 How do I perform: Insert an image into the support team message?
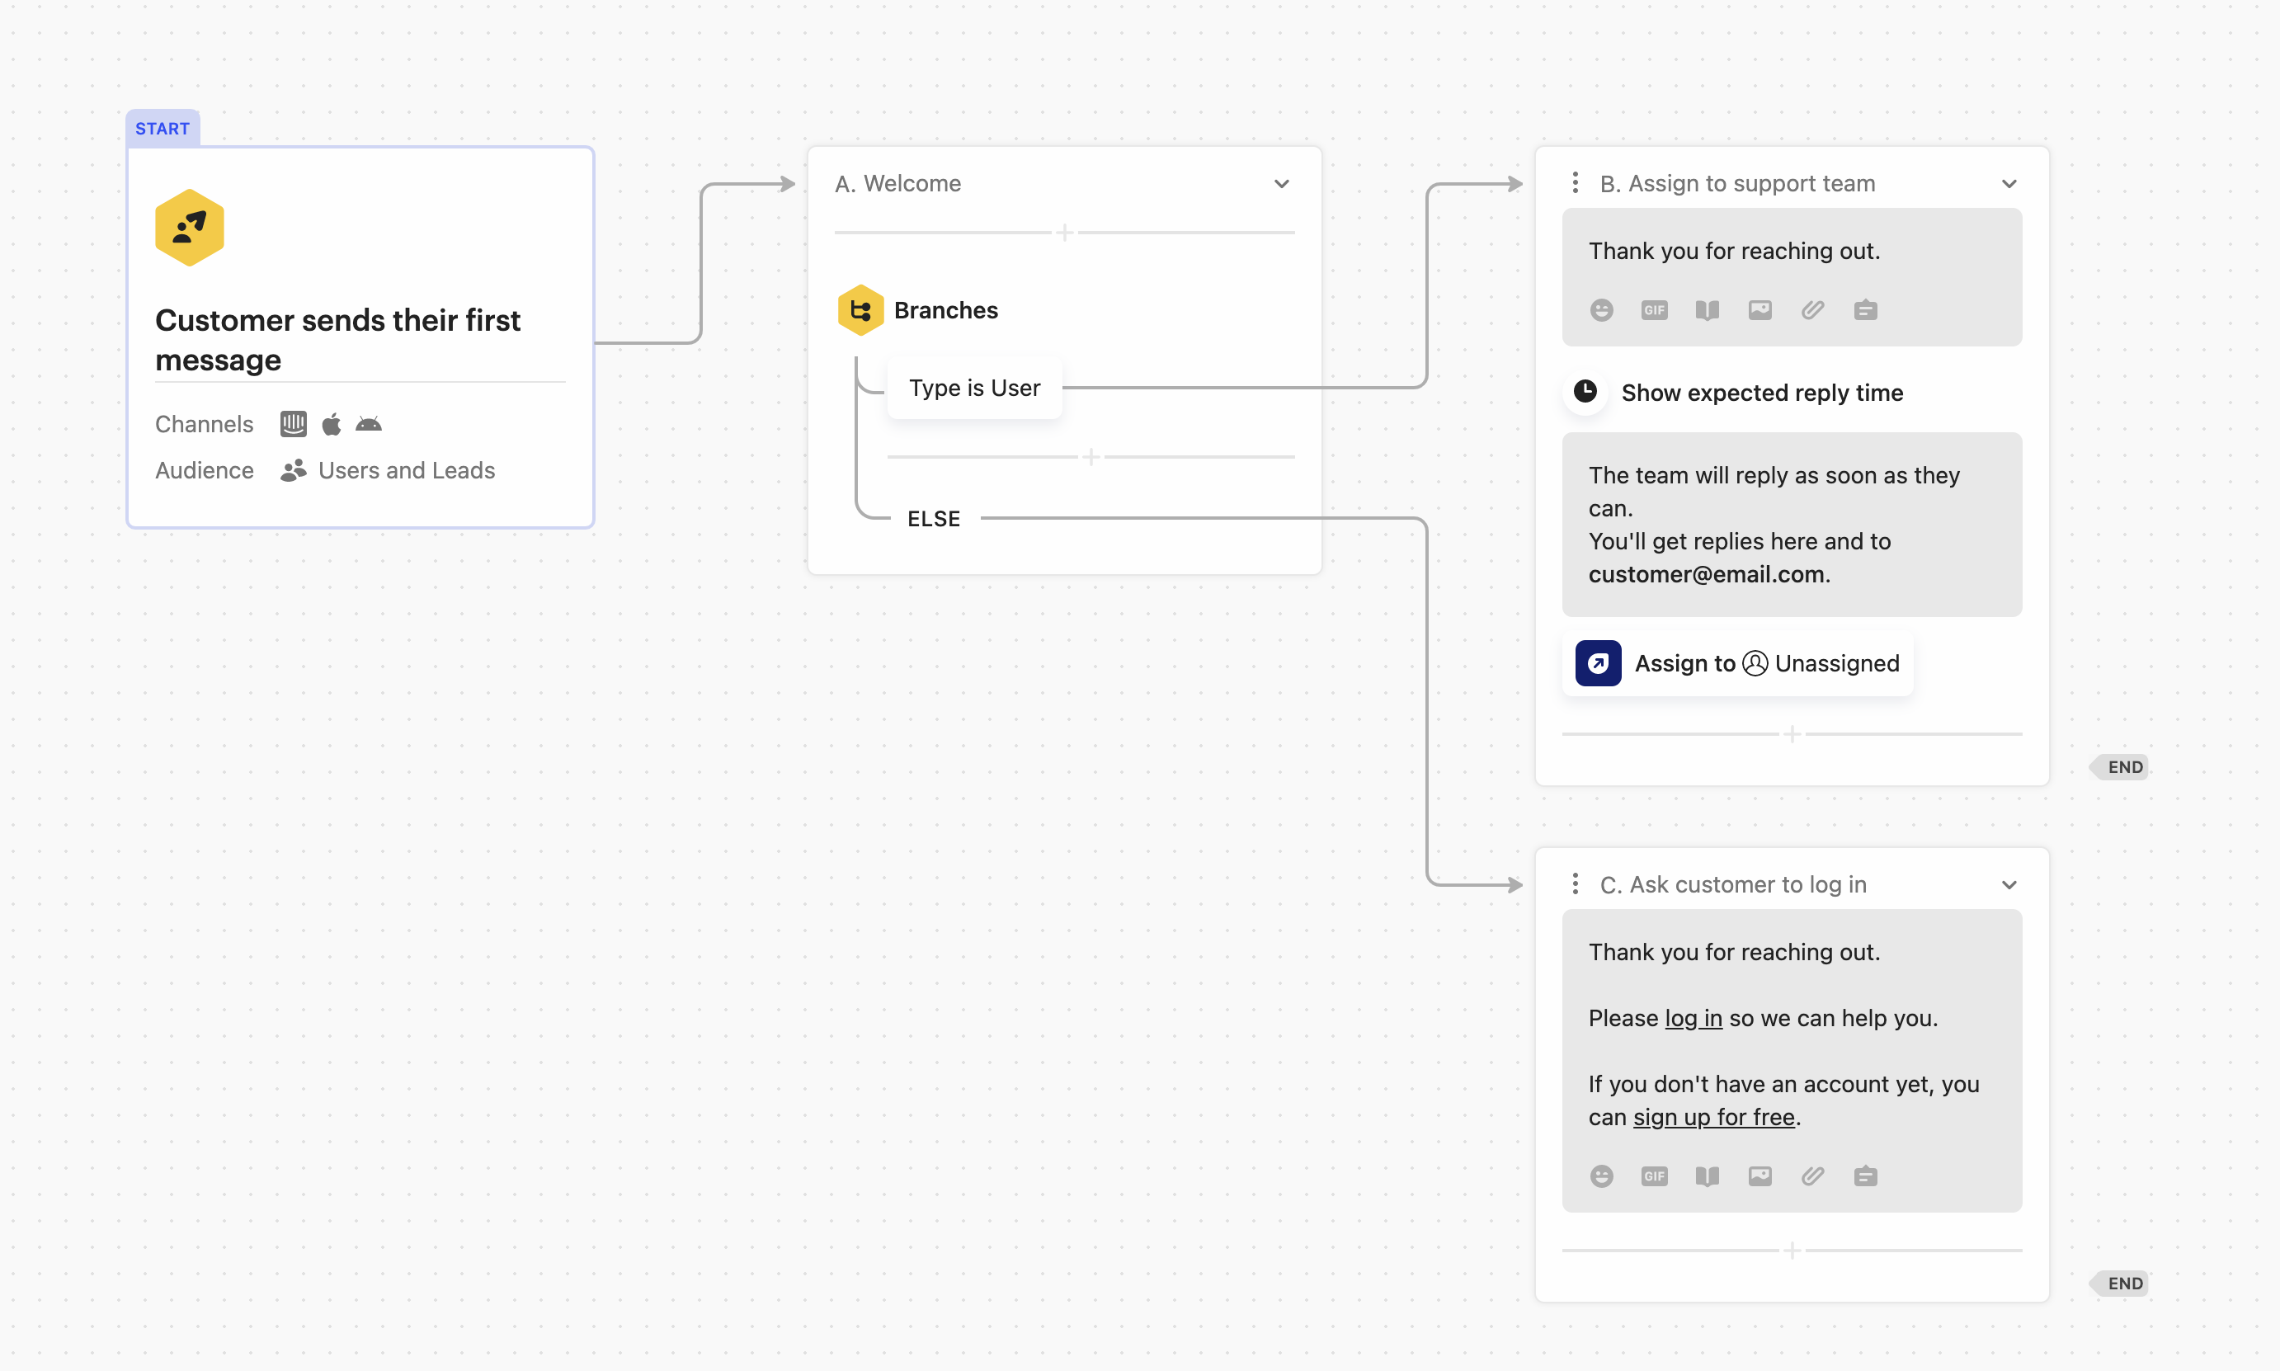1759,309
